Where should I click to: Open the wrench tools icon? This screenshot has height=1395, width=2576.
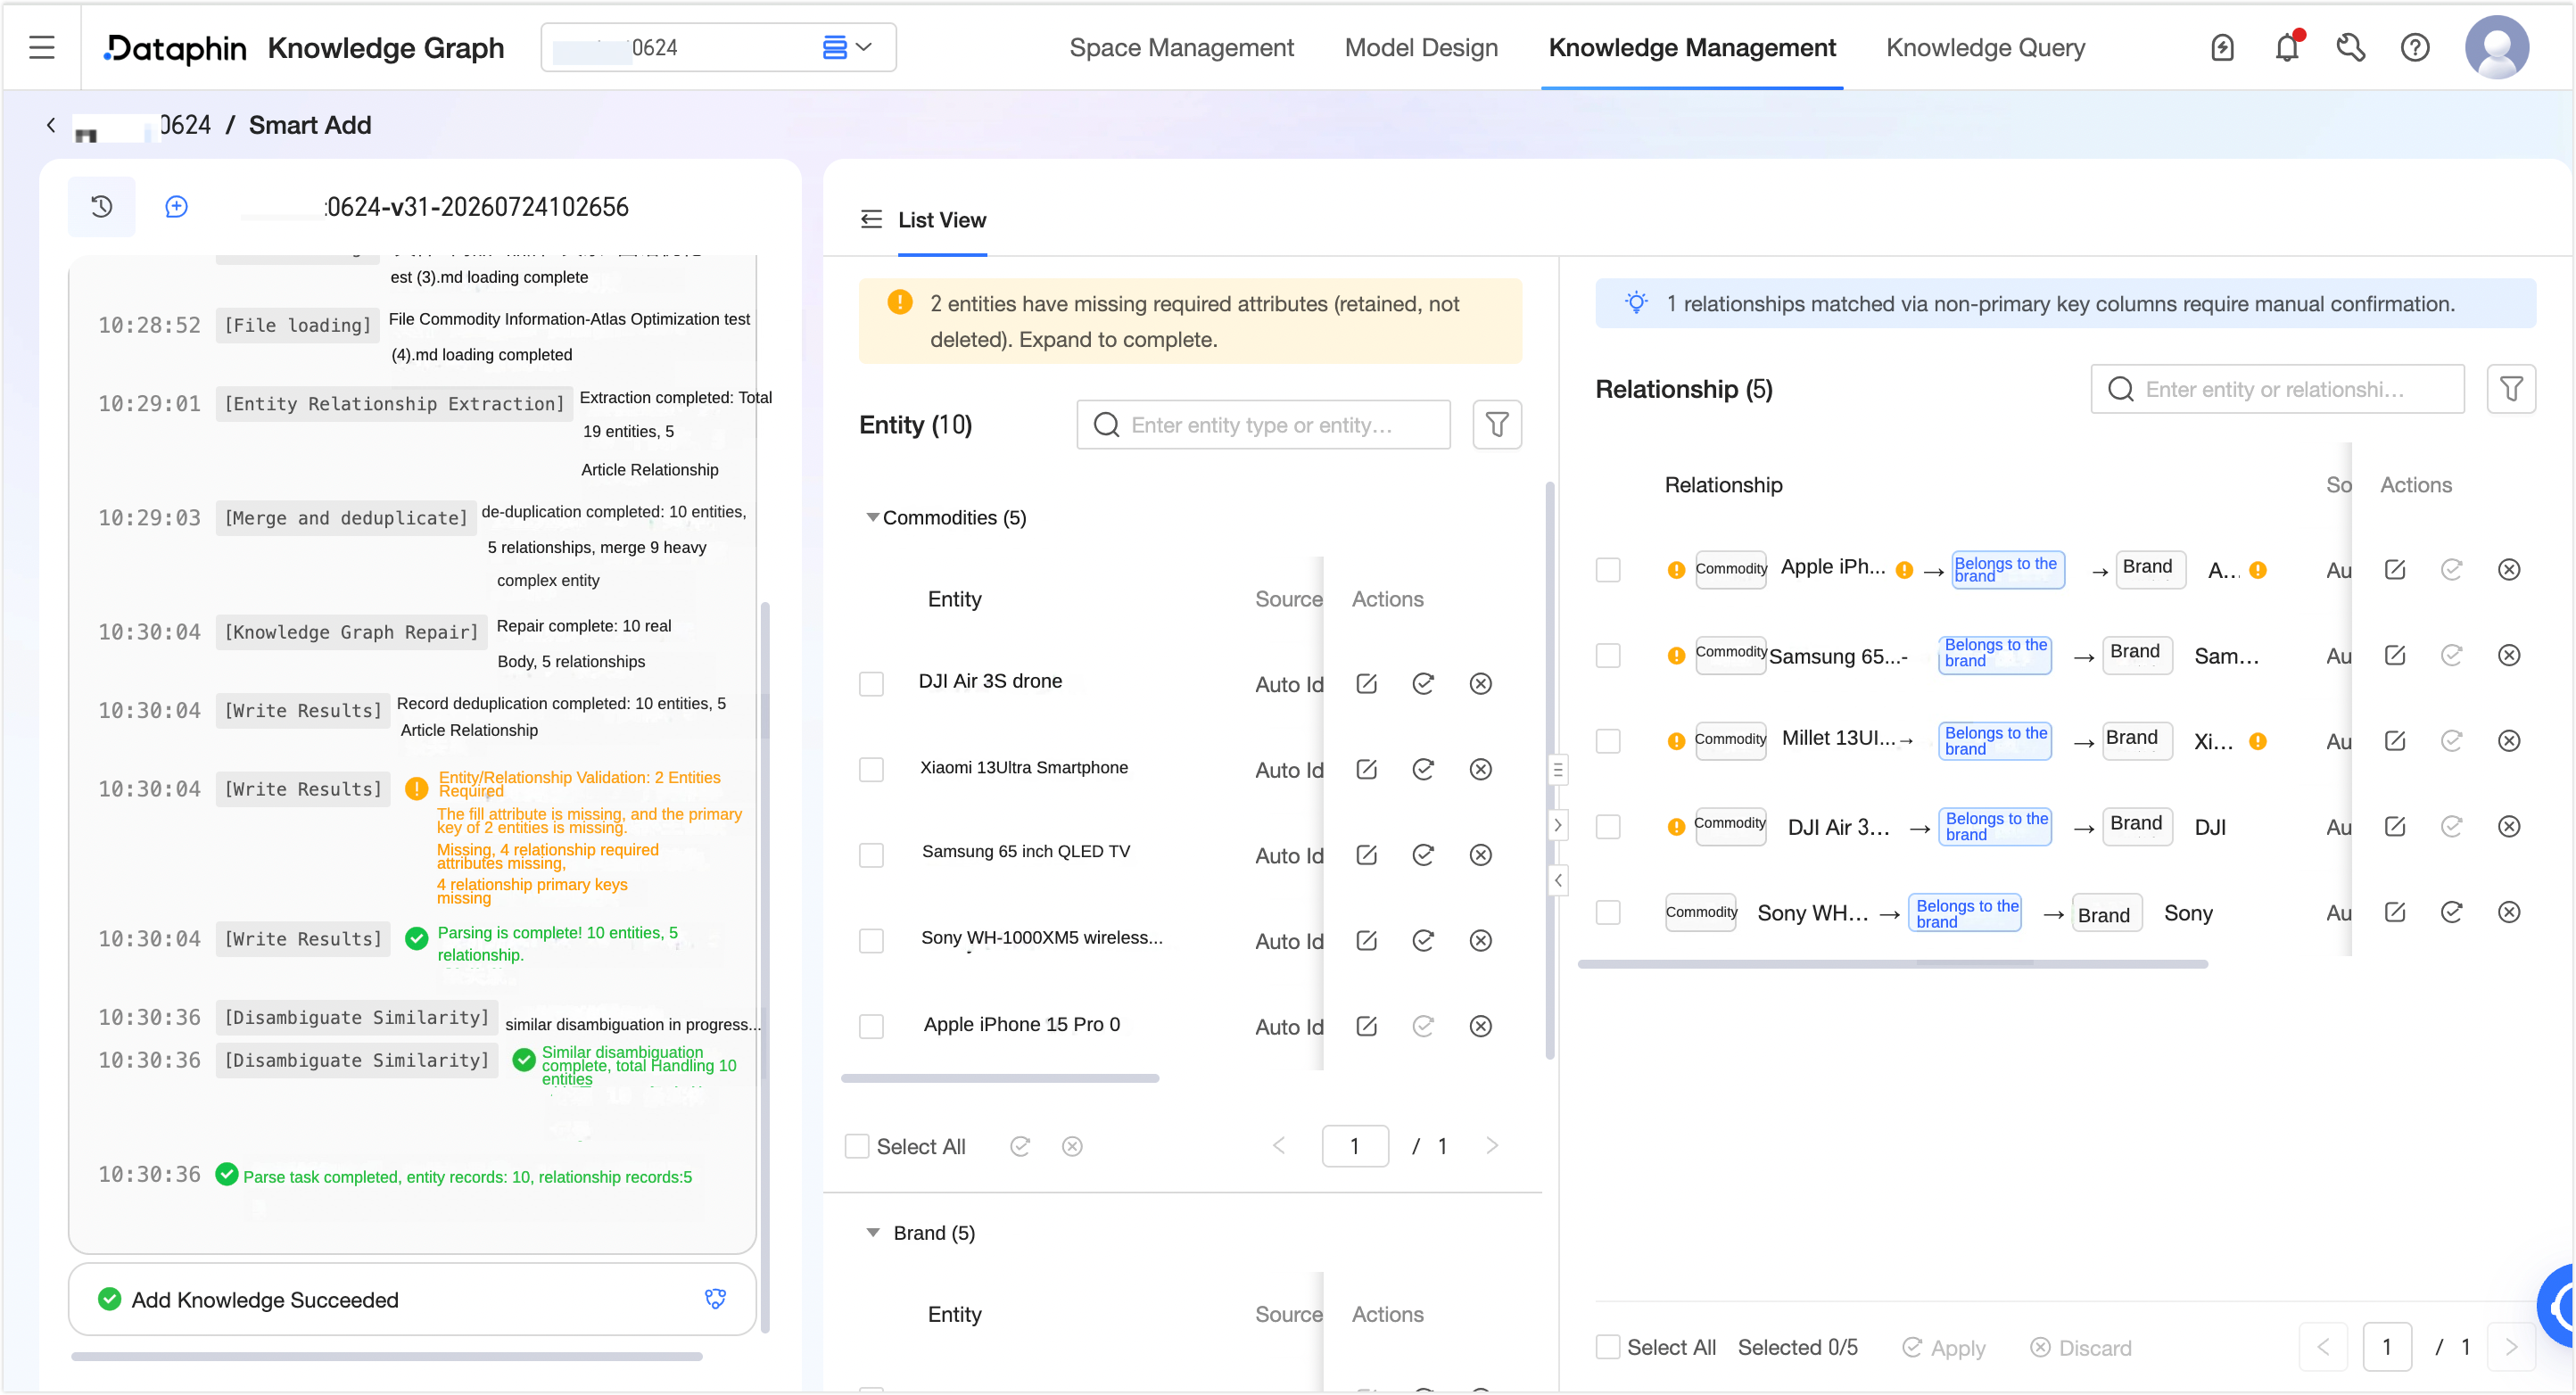click(x=2351, y=47)
